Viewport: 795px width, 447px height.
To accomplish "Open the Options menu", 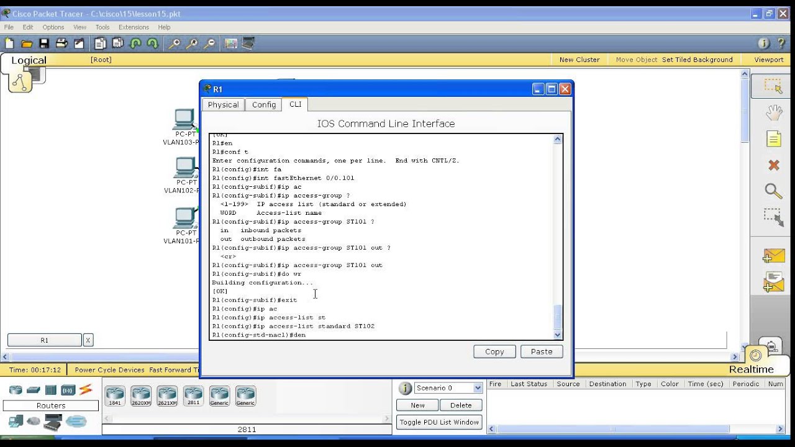I will click(53, 27).
